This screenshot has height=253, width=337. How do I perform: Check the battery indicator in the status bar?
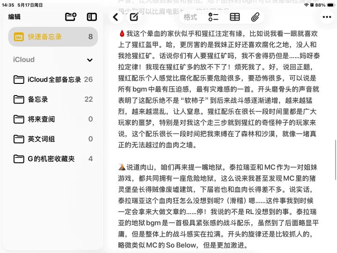click(x=331, y=5)
